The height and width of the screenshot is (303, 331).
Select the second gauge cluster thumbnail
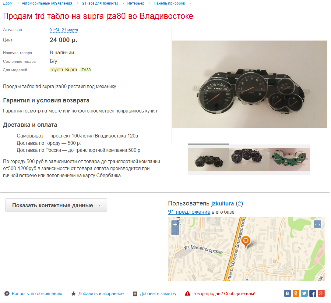click(249, 159)
